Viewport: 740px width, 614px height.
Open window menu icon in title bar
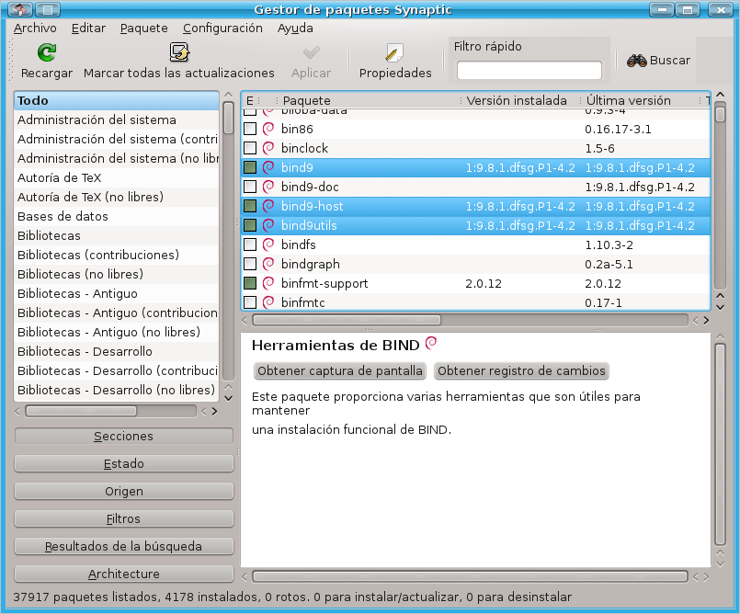point(20,9)
